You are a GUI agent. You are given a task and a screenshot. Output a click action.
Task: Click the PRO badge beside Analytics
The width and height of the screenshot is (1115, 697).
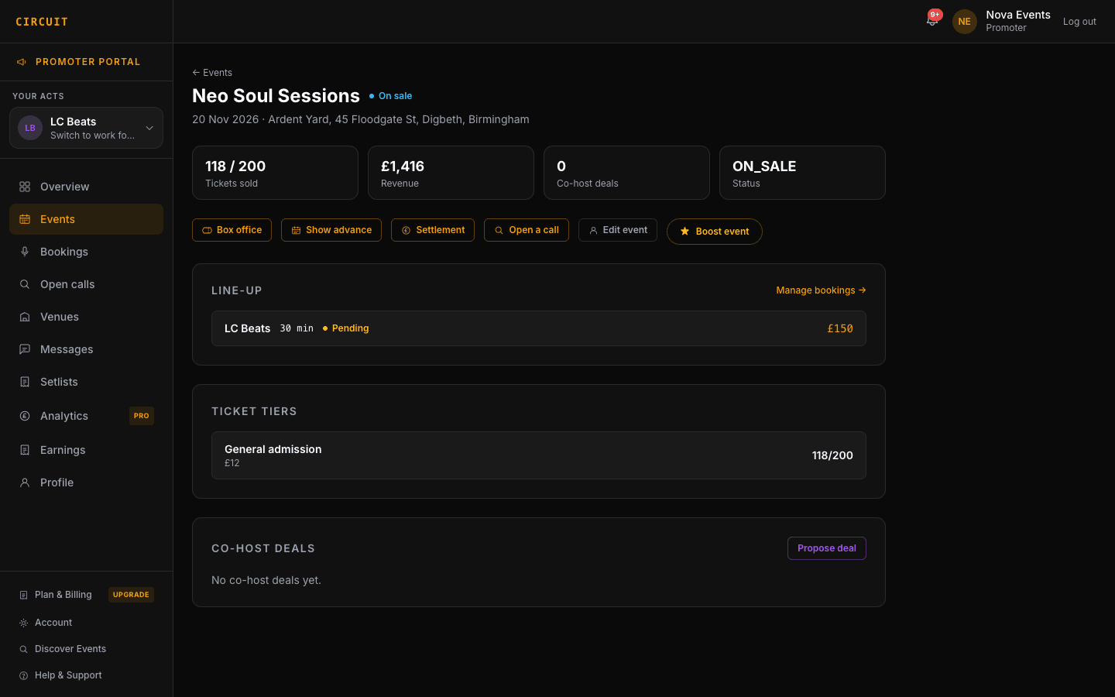[x=141, y=416]
